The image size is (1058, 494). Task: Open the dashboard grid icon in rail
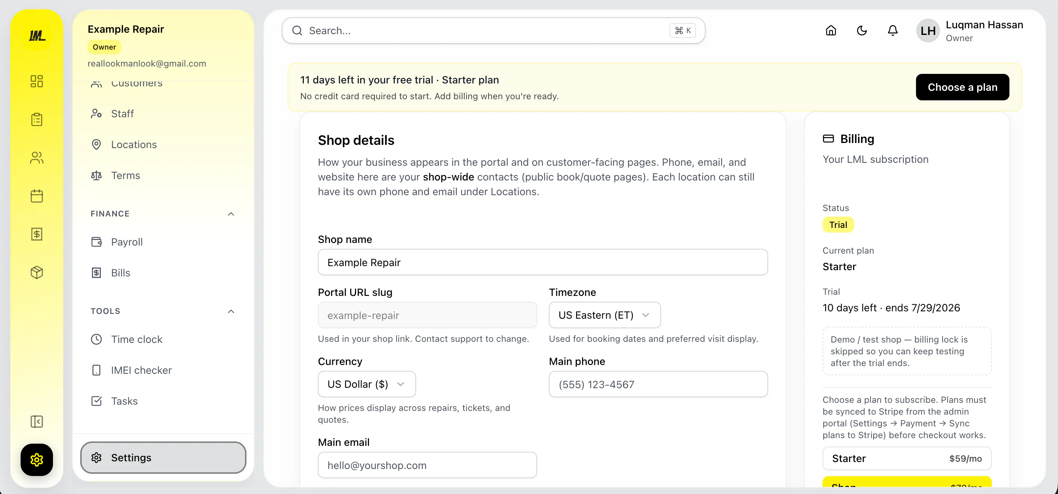click(36, 81)
